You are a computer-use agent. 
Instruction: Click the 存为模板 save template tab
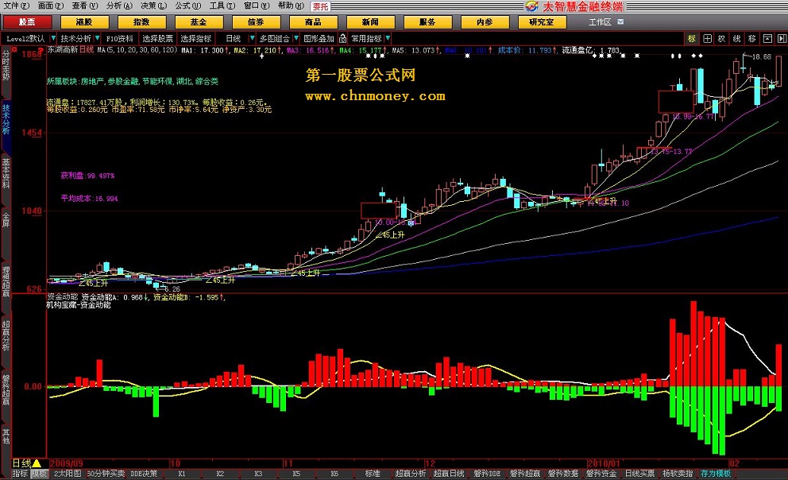(717, 474)
